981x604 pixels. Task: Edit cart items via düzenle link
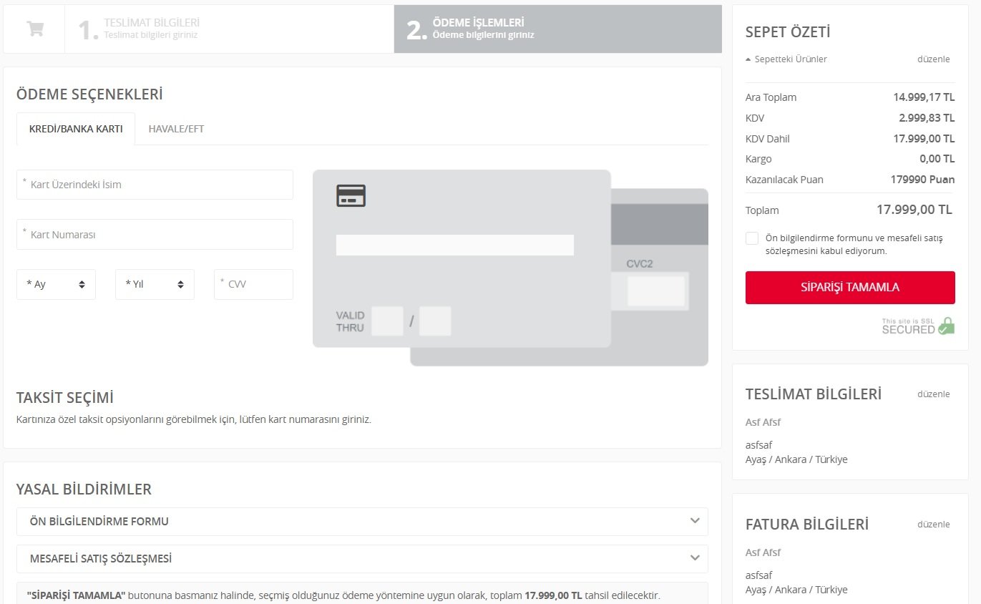tap(933, 59)
